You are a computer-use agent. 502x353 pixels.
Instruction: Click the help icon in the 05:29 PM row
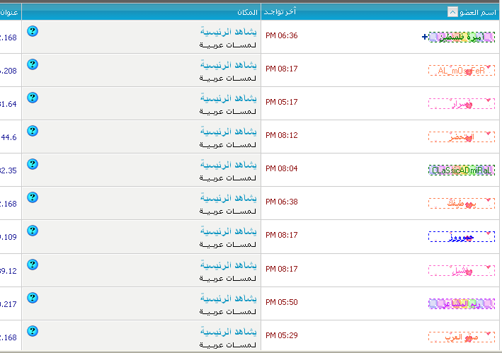tap(32, 331)
